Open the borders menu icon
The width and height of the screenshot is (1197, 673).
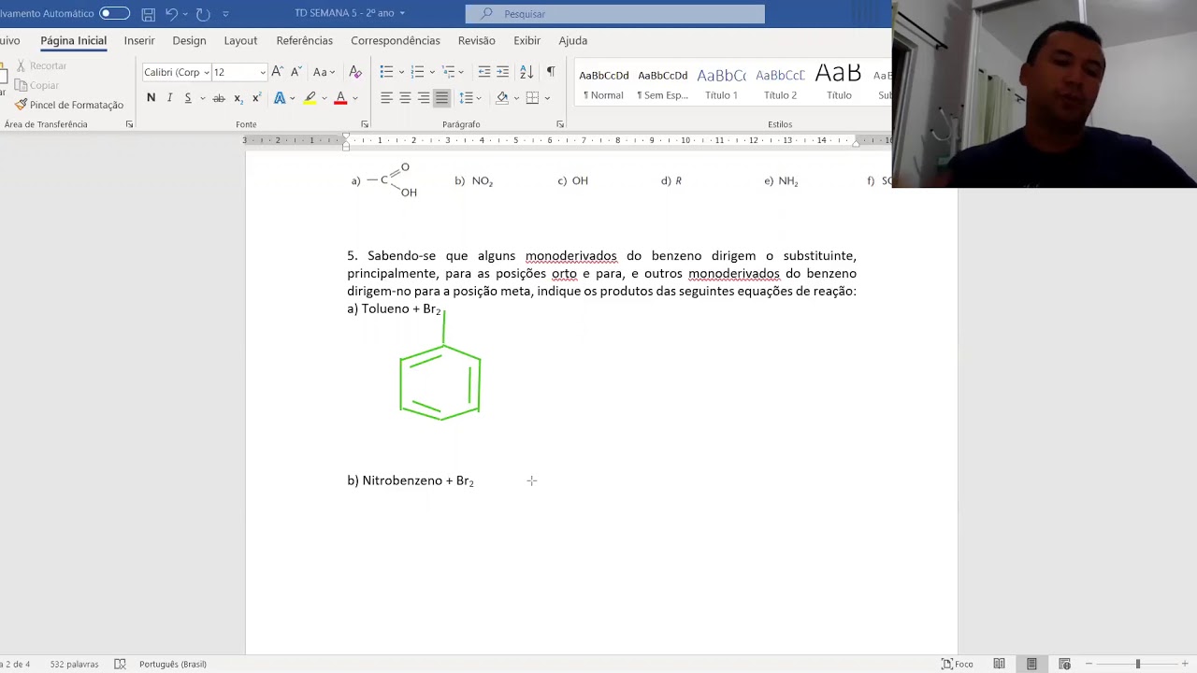point(532,98)
